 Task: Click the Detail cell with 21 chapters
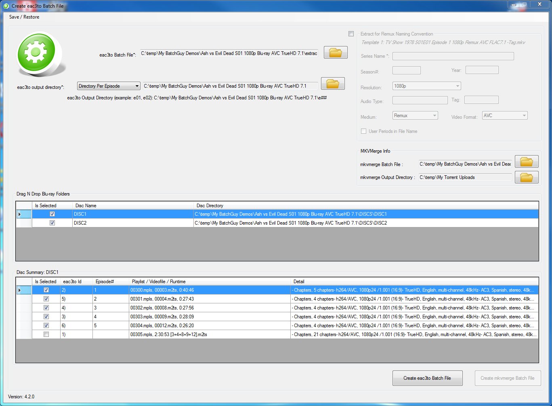click(414, 334)
